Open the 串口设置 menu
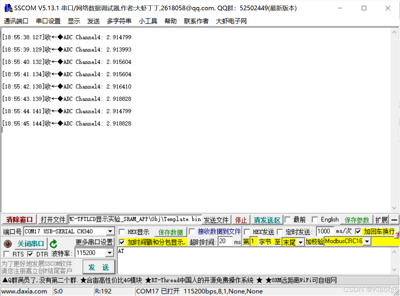Image resolution: width=400 pixels, height=296 pixels. point(48,21)
